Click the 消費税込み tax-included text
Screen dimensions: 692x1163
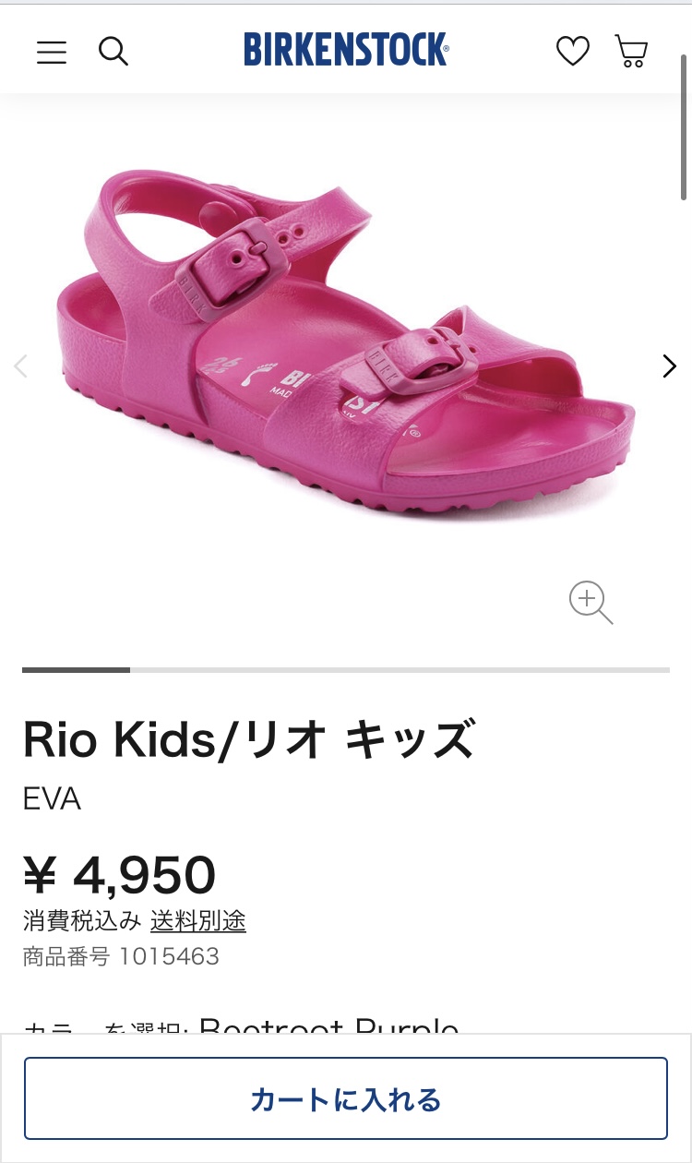coord(82,920)
